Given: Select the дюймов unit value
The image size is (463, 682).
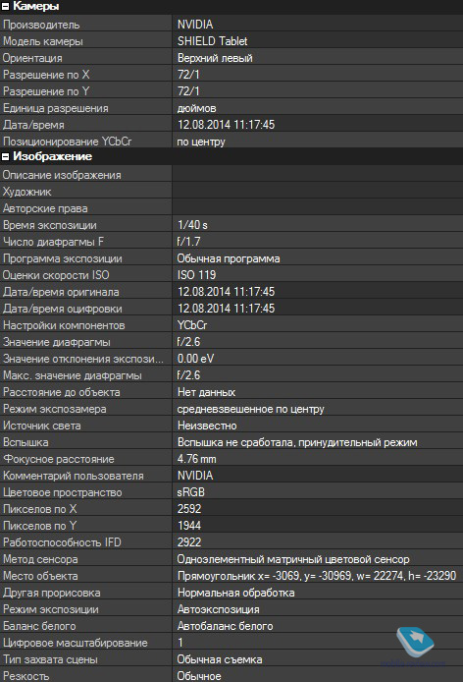Looking at the screenshot, I should [196, 108].
